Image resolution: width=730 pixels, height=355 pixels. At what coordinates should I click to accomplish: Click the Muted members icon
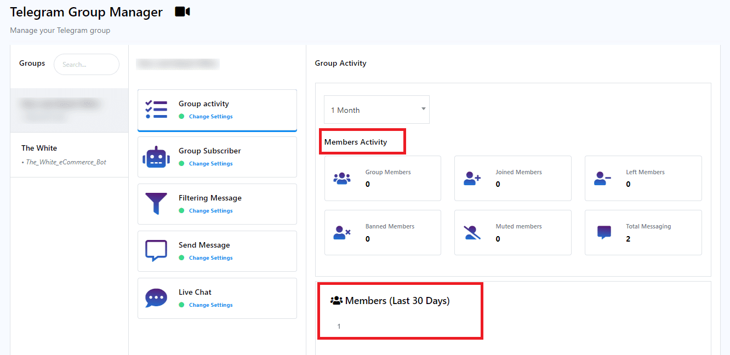tap(472, 232)
